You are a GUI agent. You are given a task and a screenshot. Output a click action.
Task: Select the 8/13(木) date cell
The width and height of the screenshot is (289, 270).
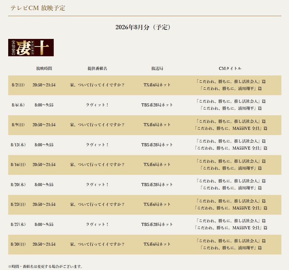click(18, 145)
